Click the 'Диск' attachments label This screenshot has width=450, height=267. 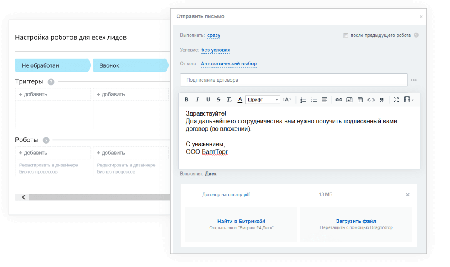pyautogui.click(x=211, y=174)
